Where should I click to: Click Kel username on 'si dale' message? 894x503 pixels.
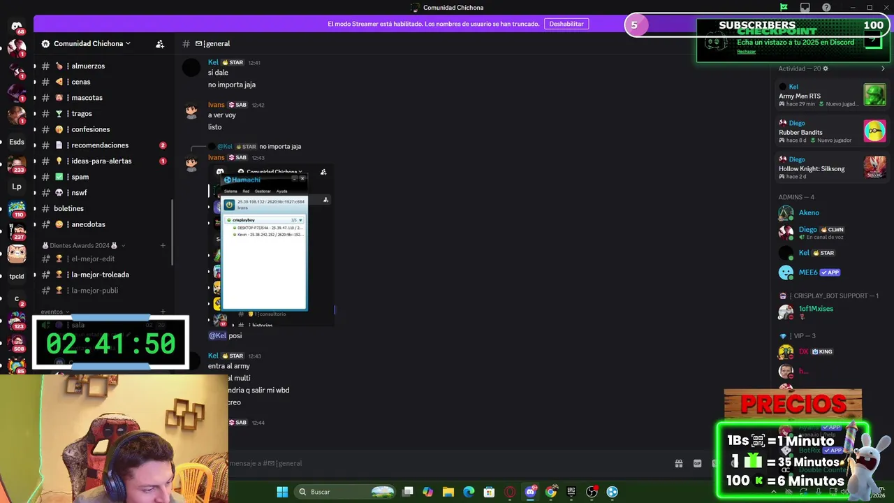pyautogui.click(x=213, y=62)
